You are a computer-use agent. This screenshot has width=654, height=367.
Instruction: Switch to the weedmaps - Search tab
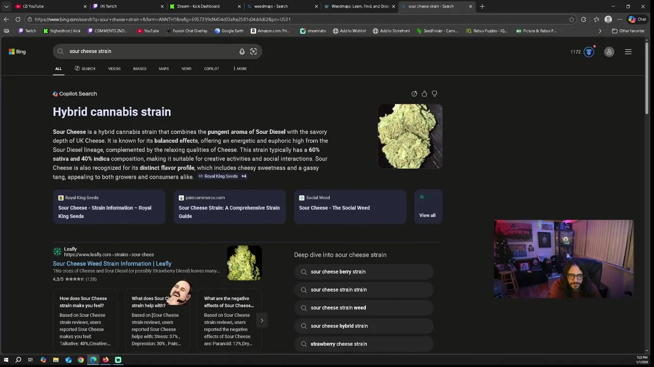(x=281, y=6)
